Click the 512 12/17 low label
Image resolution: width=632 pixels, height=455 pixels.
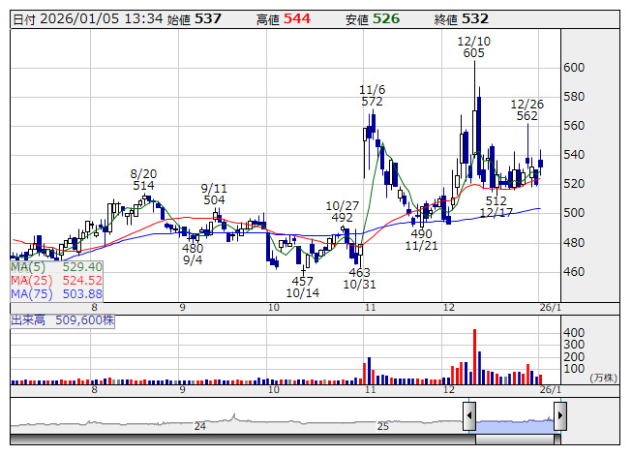tap(497, 207)
